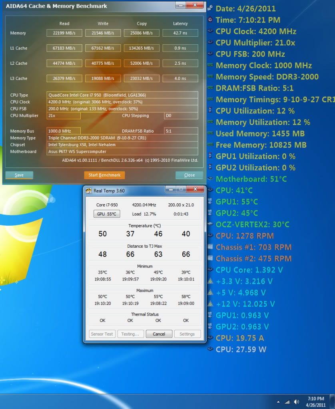Click the network signal icon in system tray
The image size is (335, 409).
coord(287,402)
